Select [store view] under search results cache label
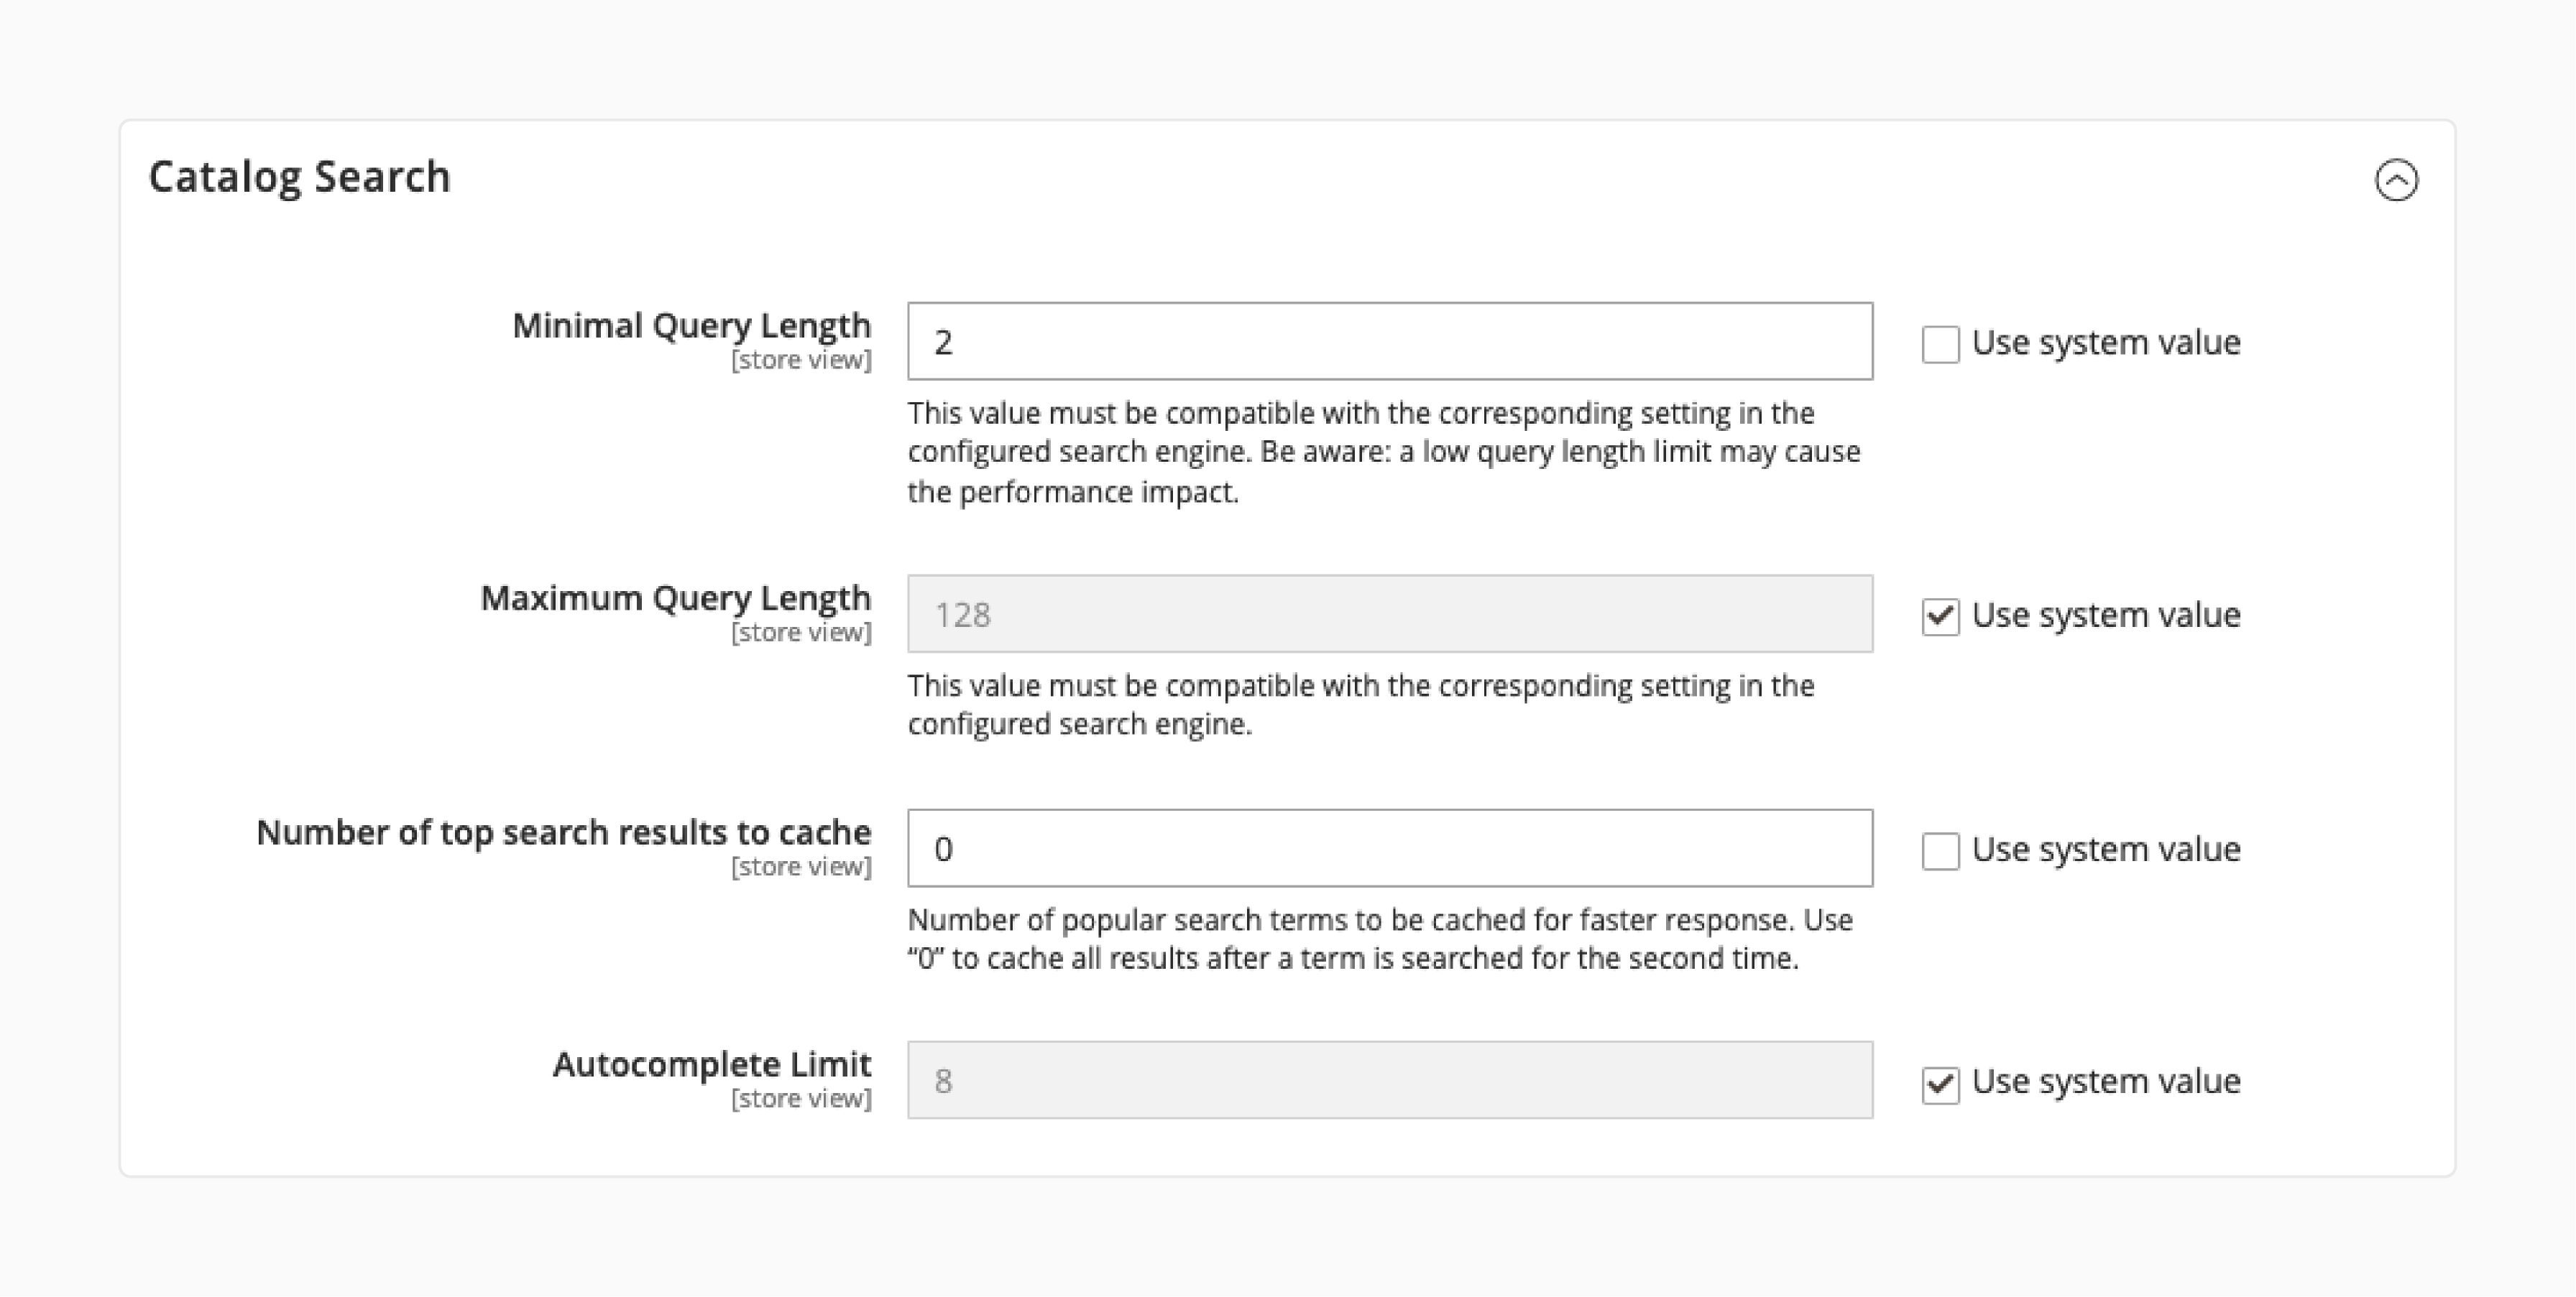Viewport: 2576px width, 1297px height. 801,866
